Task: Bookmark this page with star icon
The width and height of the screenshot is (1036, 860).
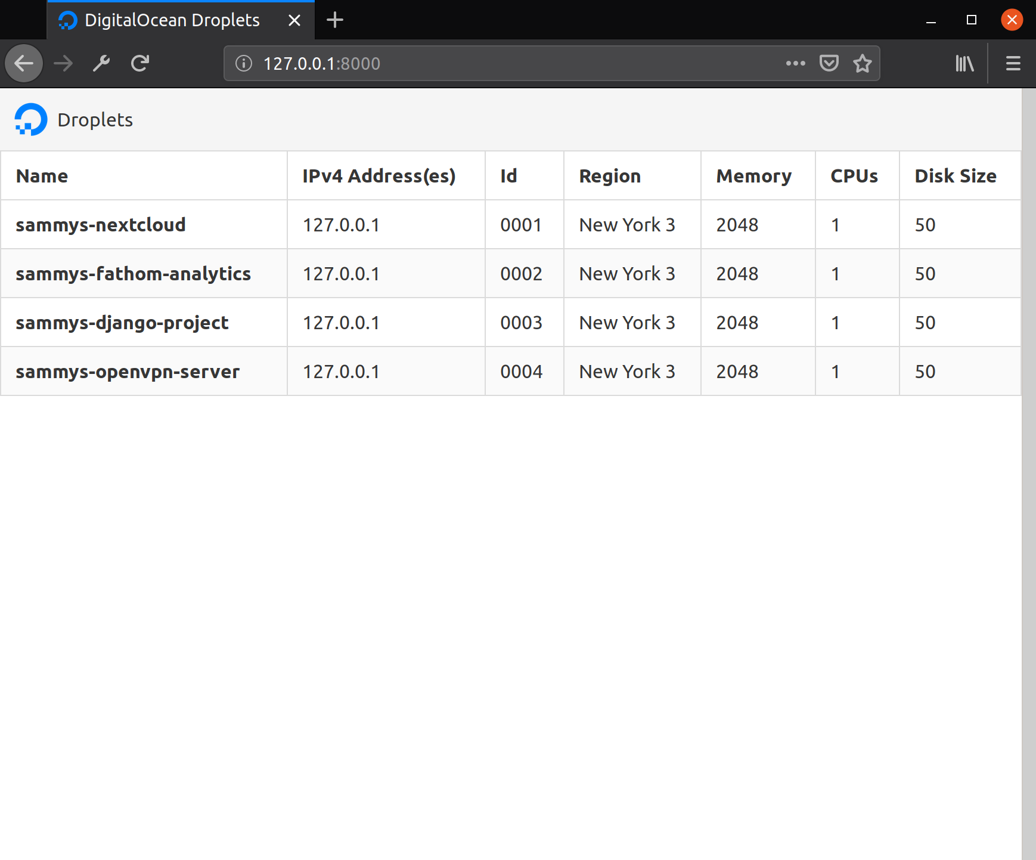Action: [862, 63]
